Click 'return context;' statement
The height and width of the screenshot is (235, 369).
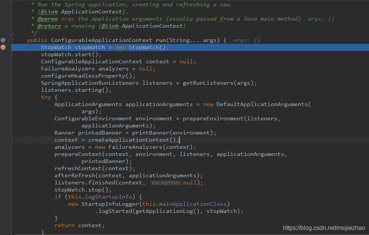80,225
